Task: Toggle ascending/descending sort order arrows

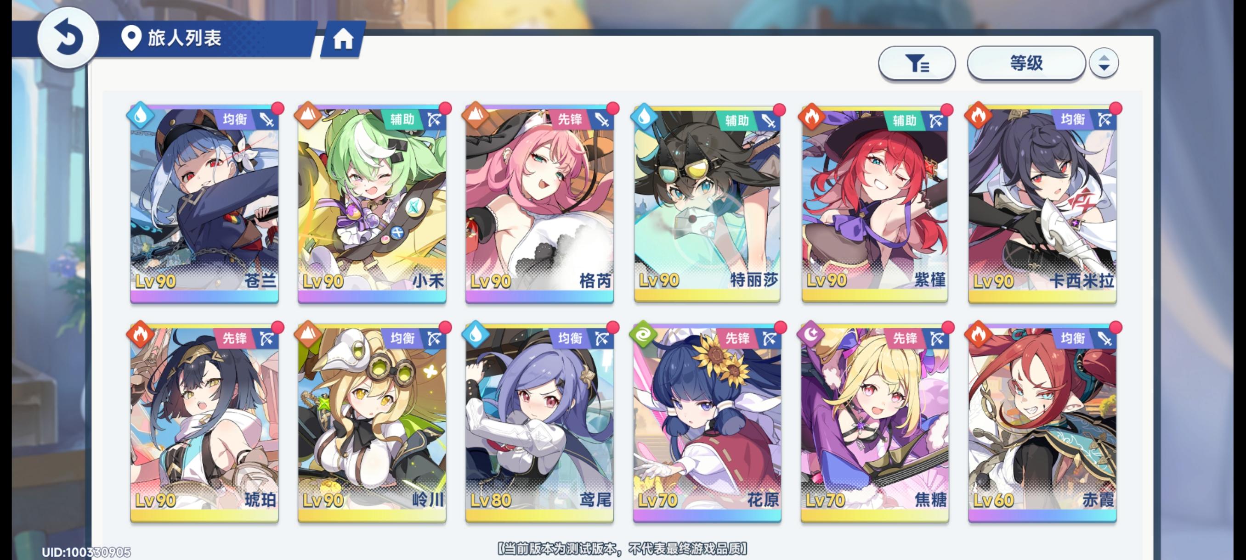Action: tap(1104, 63)
